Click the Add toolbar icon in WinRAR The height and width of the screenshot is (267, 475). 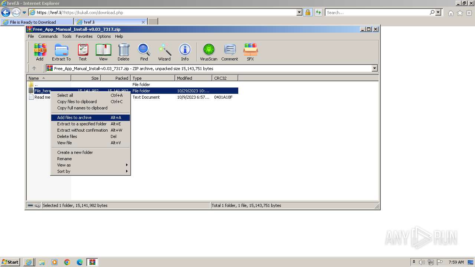click(x=40, y=52)
